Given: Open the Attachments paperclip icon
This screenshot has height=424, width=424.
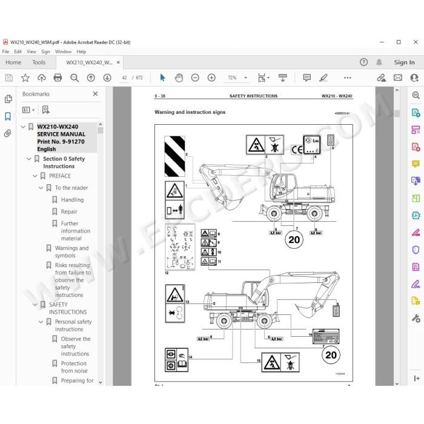Looking at the screenshot, I should click(x=8, y=134).
